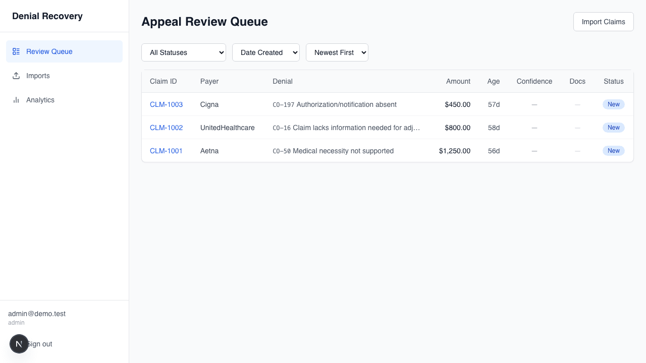Open claim CLM-1001 link
This screenshot has width=646, height=363.
(x=166, y=151)
